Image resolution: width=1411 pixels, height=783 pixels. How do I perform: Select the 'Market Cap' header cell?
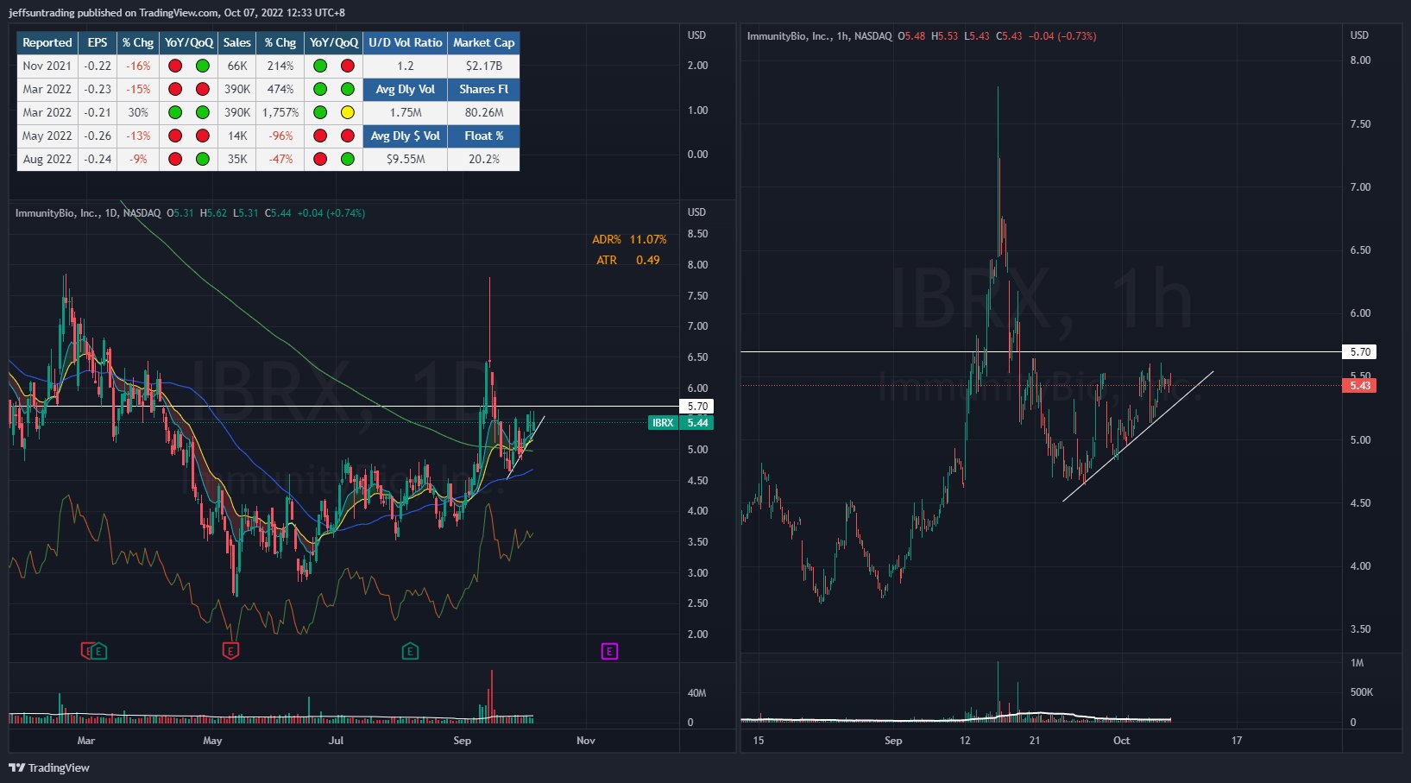484,42
